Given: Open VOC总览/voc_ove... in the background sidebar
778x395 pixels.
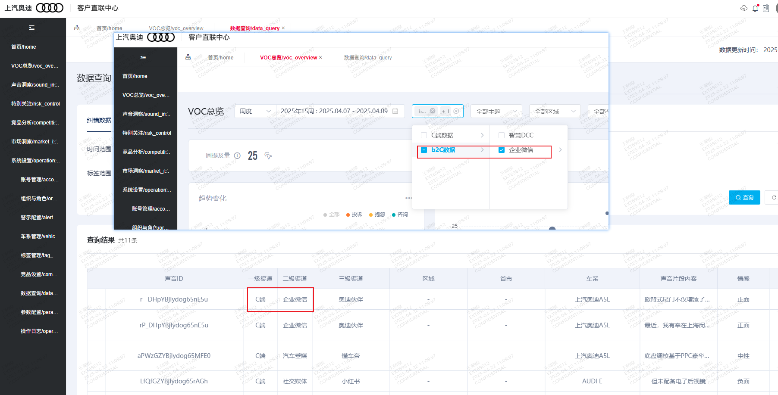Looking at the screenshot, I should 33,66.
